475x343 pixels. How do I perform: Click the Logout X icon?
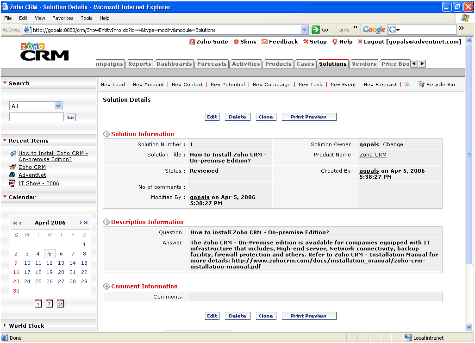(x=360, y=42)
